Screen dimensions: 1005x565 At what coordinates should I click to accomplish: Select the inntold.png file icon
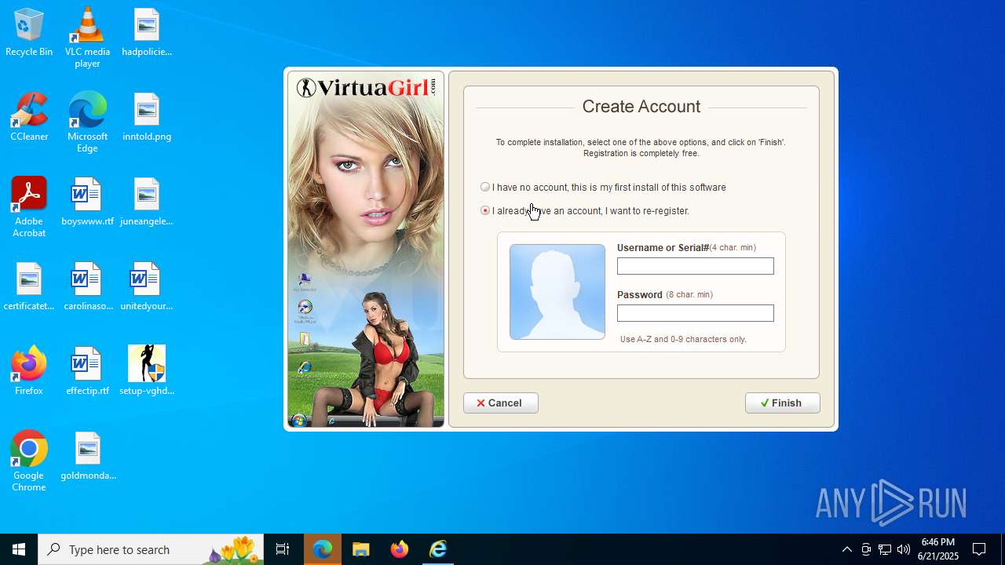[x=147, y=118]
